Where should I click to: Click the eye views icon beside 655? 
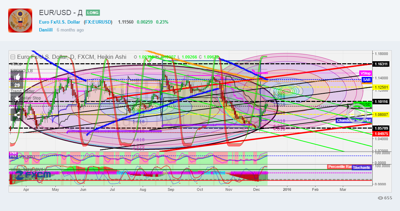pos(380,198)
